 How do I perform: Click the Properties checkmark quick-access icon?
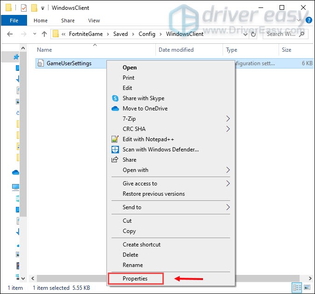click(x=24, y=8)
